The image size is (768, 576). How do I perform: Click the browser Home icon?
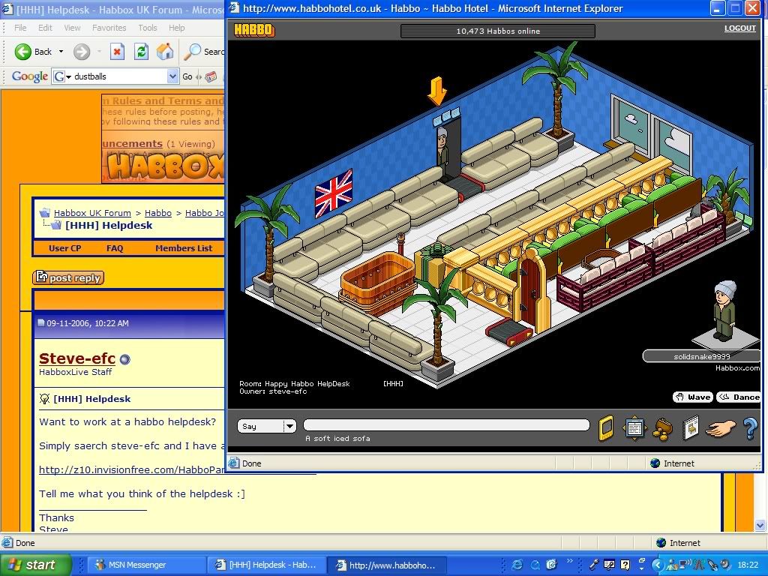click(165, 52)
